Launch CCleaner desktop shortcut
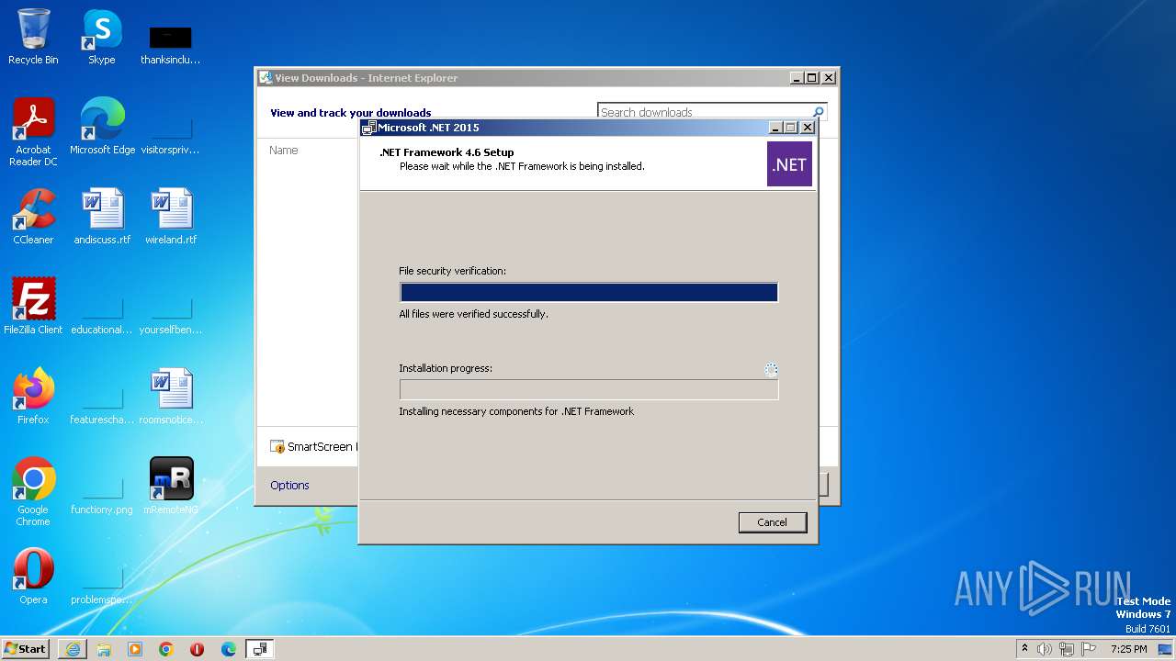This screenshot has height=661, width=1176. point(33,216)
